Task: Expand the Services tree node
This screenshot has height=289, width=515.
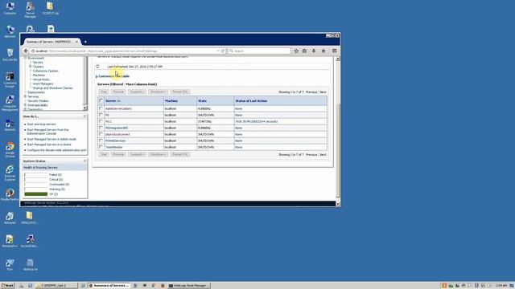Action: pyautogui.click(x=25, y=96)
